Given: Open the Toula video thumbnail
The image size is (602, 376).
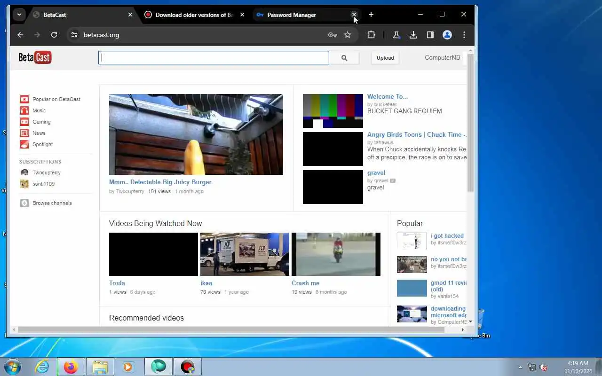Looking at the screenshot, I should point(153,254).
